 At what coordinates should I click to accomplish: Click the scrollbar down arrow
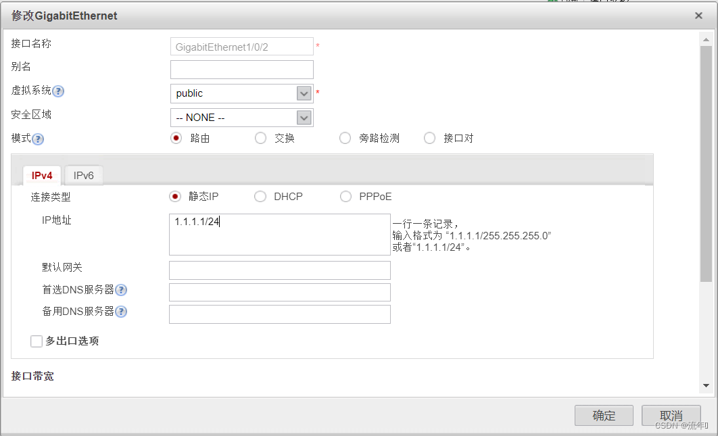(x=706, y=386)
